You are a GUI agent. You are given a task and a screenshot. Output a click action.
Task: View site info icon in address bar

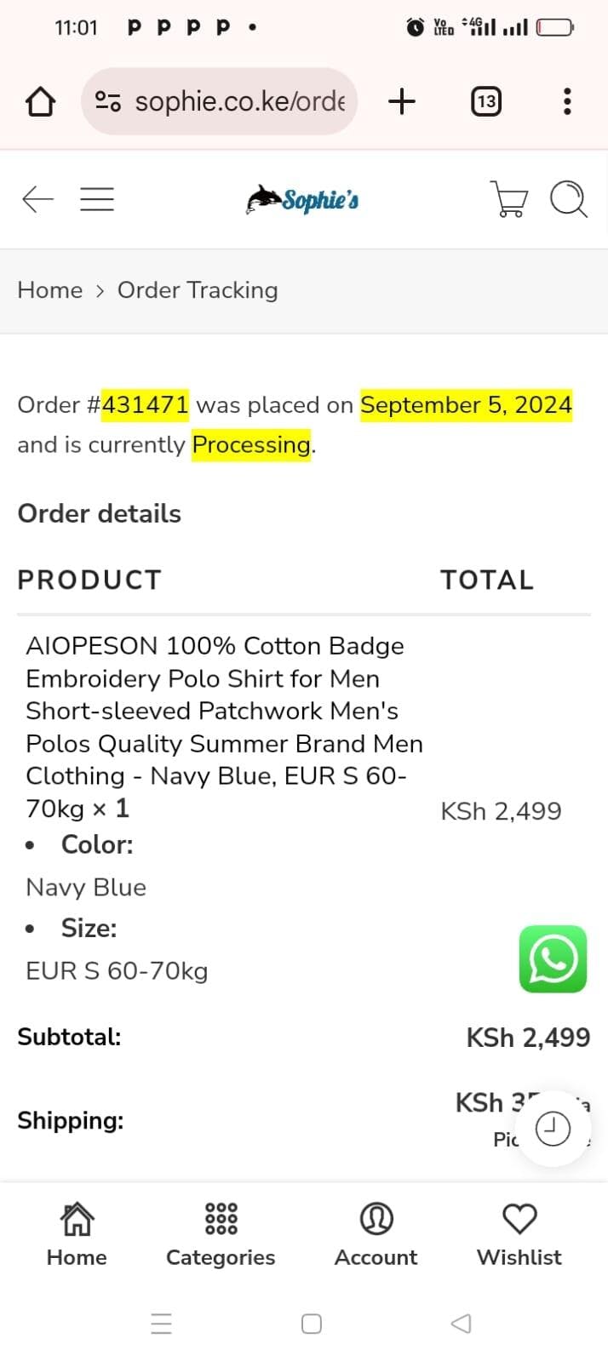pyautogui.click(x=107, y=102)
